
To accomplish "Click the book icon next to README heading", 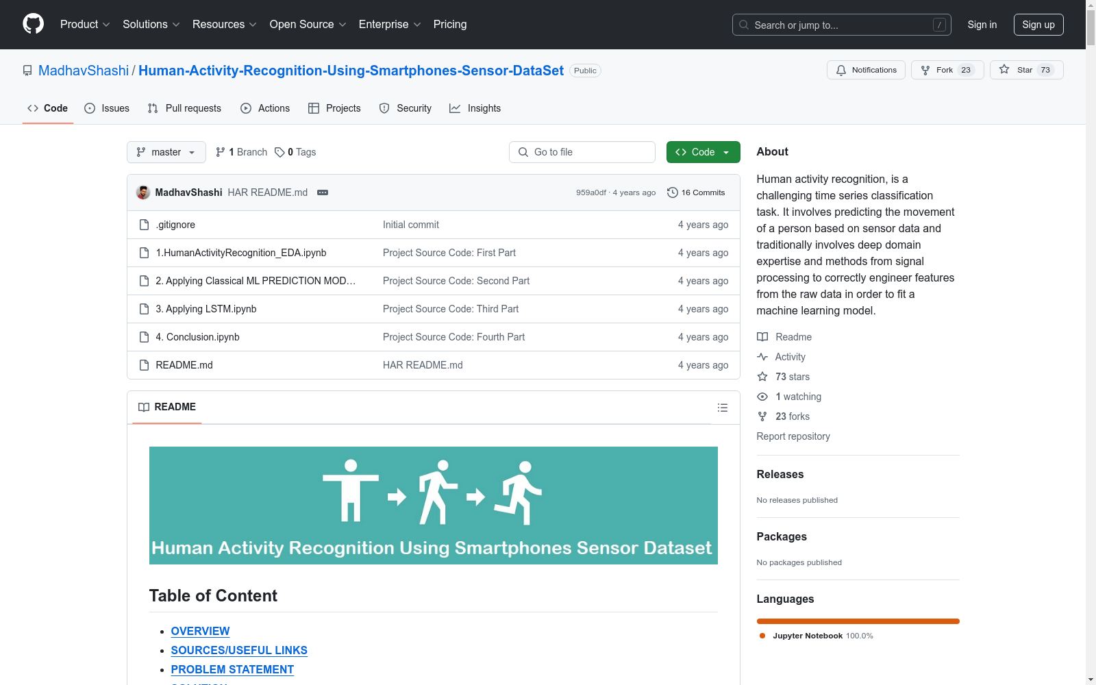I will coord(144,407).
